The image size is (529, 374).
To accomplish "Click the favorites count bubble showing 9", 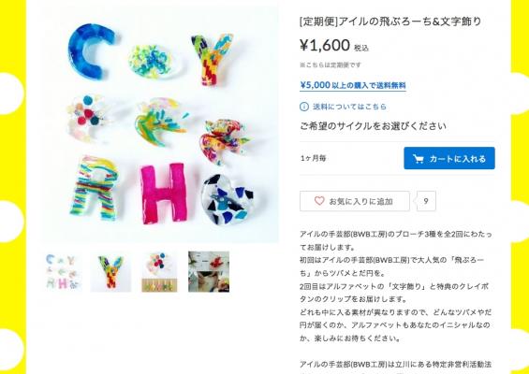I will pyautogui.click(x=426, y=201).
